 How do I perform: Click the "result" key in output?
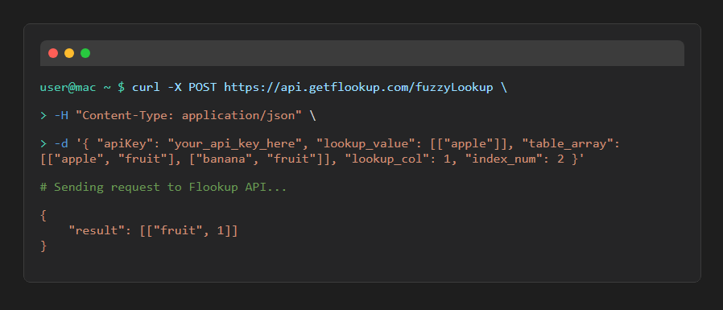tap(97, 230)
